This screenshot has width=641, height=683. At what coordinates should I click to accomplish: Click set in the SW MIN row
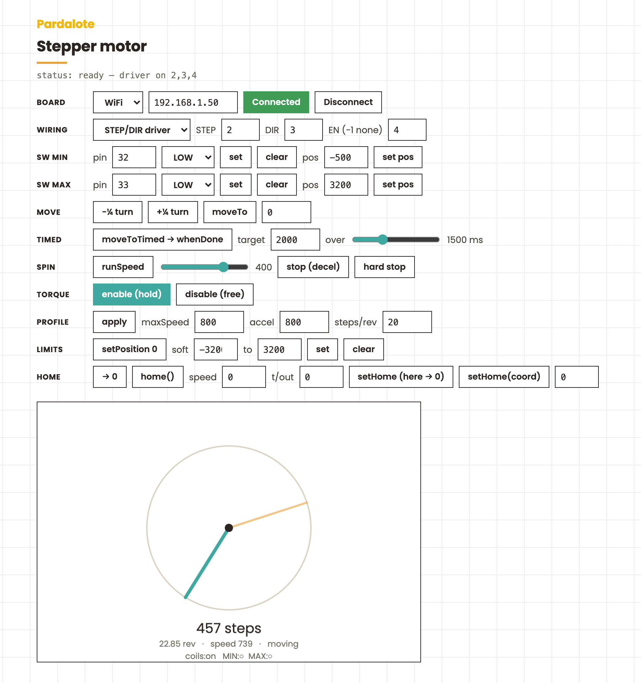tap(236, 157)
